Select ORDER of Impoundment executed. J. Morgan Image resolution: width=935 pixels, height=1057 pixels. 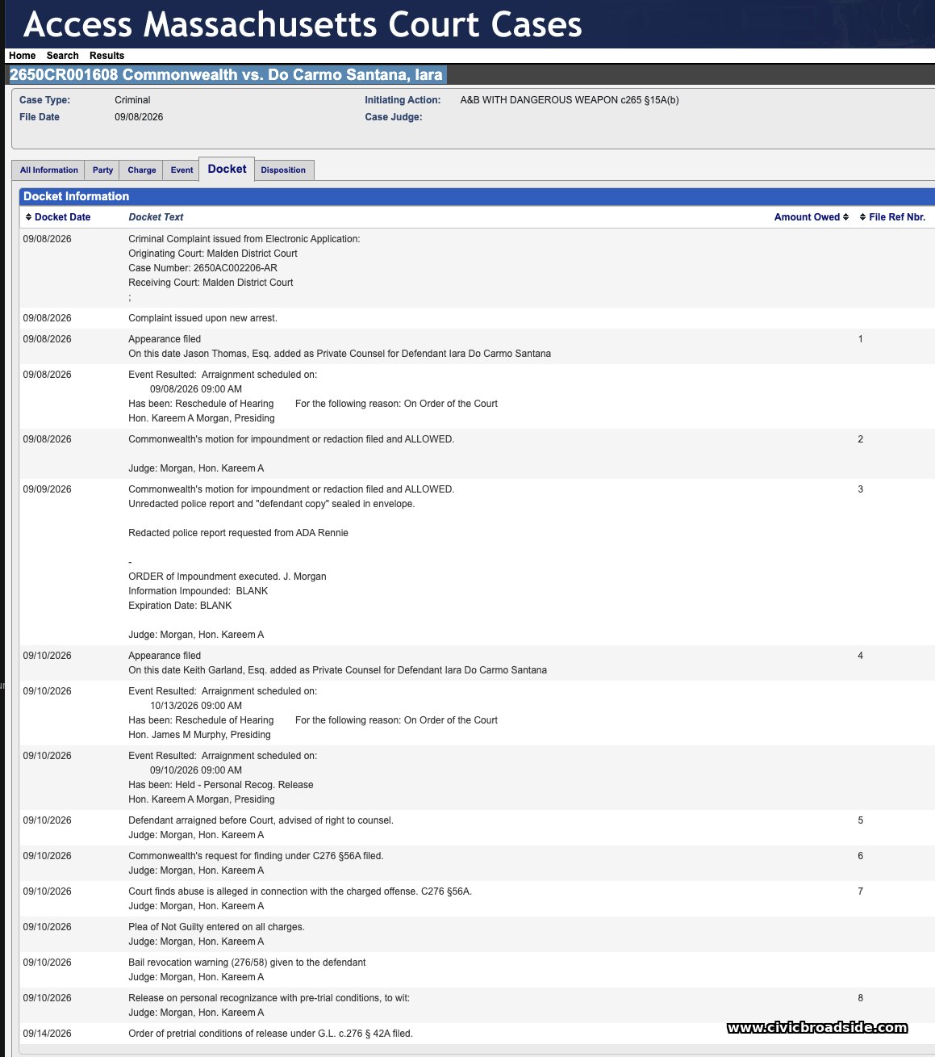pyautogui.click(x=227, y=577)
